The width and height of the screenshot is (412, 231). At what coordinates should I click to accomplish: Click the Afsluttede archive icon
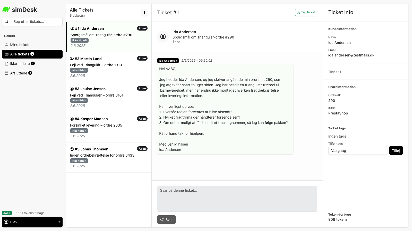coord(6,73)
